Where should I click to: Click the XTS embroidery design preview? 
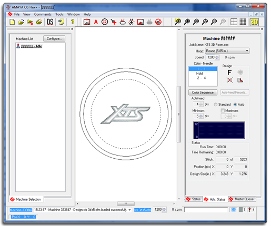126,114
